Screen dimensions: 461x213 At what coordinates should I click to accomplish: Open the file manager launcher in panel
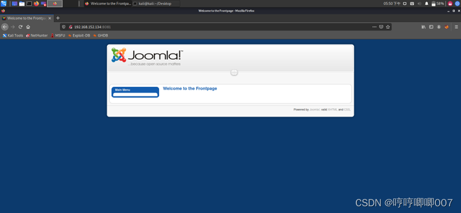(22, 4)
